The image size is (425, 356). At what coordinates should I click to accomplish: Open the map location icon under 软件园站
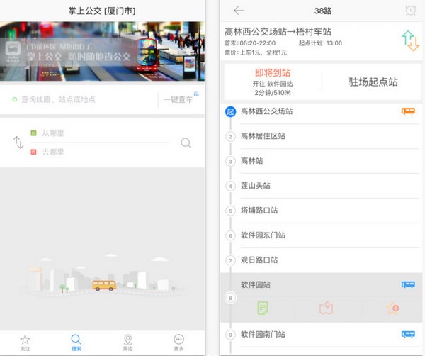tap(326, 308)
